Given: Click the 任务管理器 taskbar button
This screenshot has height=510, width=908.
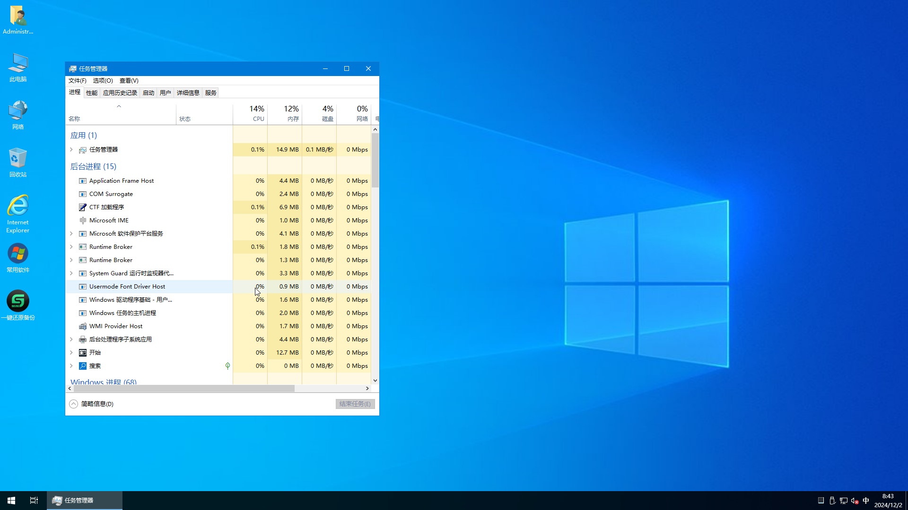Looking at the screenshot, I should pyautogui.click(x=85, y=501).
